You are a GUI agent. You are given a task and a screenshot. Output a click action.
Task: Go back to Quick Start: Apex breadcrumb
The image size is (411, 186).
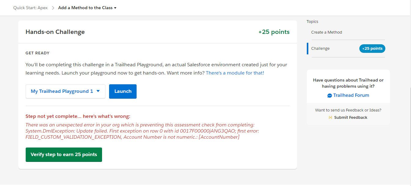[31, 8]
